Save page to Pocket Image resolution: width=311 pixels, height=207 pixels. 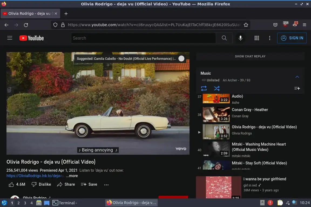275,25
